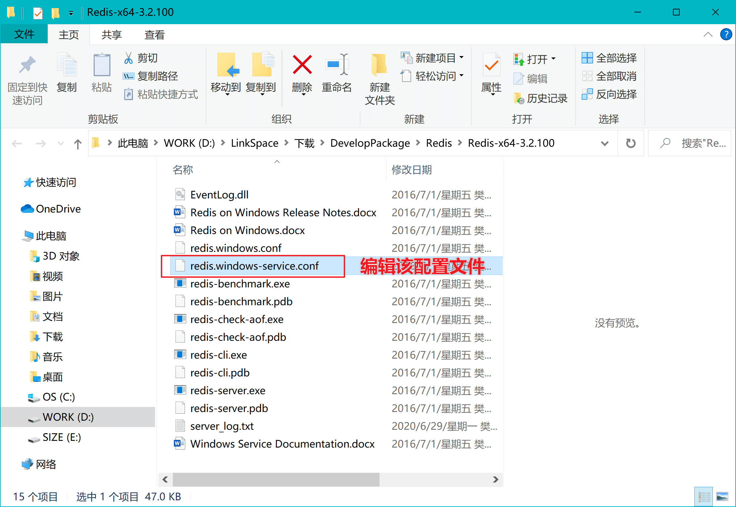736x507 pixels.
Task: Open the New item dropdown
Action: pyautogui.click(x=433, y=58)
